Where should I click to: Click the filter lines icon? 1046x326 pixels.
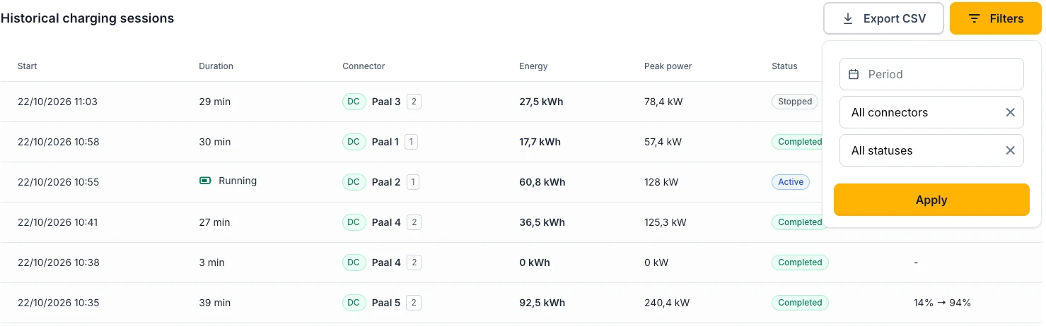click(975, 19)
